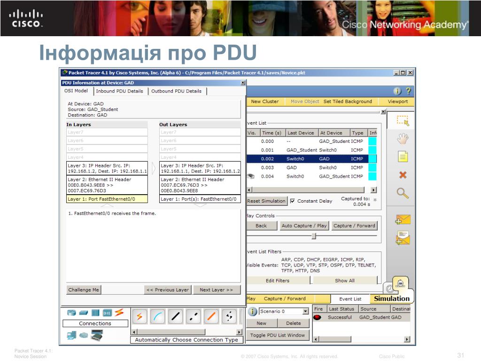Screen dimensions: 481x361
Task: Open Outbound PDU Details tab
Action: pos(177,91)
